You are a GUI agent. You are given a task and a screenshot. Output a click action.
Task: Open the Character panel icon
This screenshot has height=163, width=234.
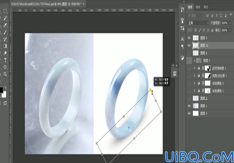pyautogui.click(x=182, y=39)
